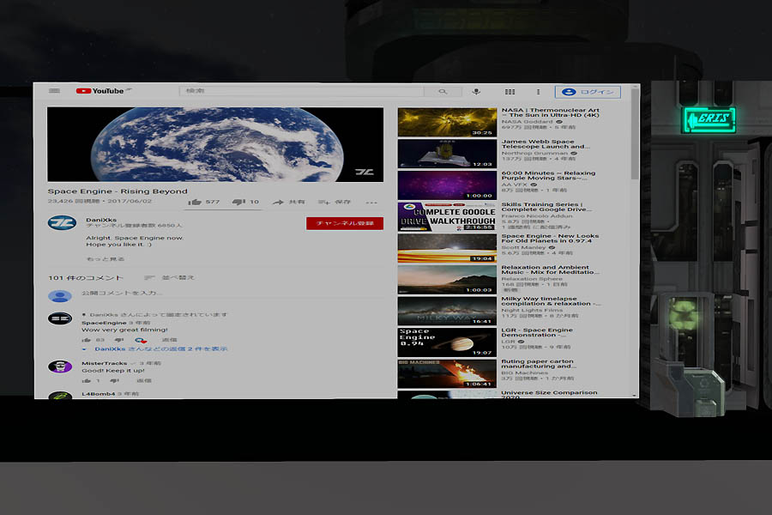Dislike the video showing 10 dislikes
This screenshot has width=772, height=515.
[x=245, y=202]
